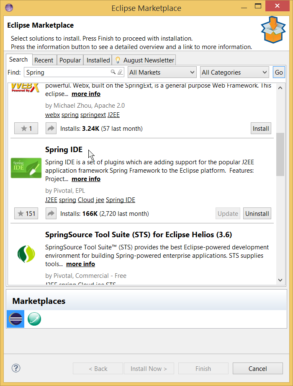Image resolution: width=293 pixels, height=386 pixels.
Task: Click the Back button
Action: [x=98, y=368]
